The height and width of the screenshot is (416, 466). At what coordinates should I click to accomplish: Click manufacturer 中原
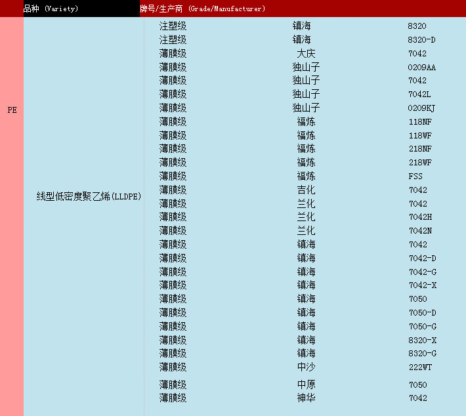pos(306,385)
